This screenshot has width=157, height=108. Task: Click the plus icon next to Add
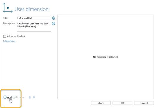click(x=5, y=97)
